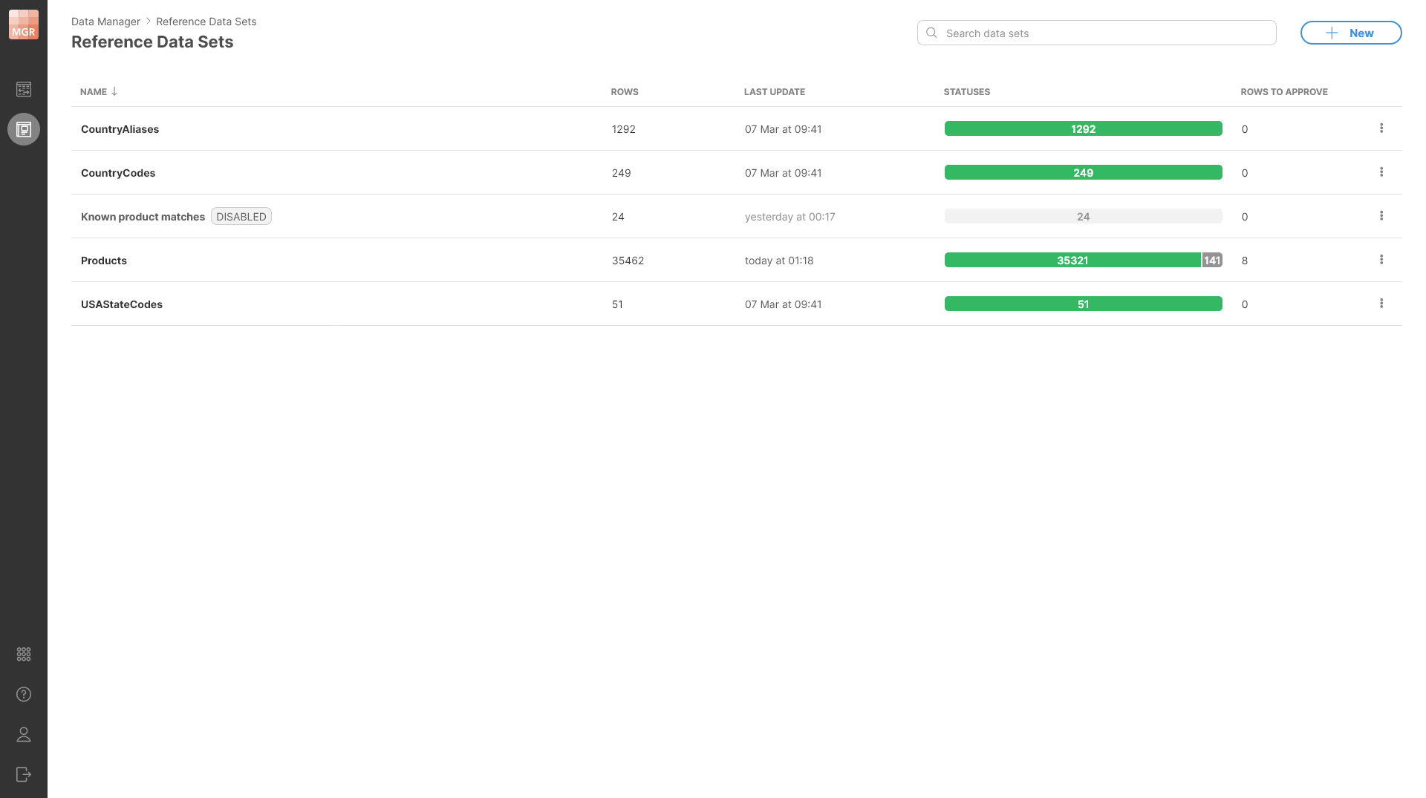Open the kebab menu for CountryAliases
The image size is (1426, 798).
tap(1381, 128)
